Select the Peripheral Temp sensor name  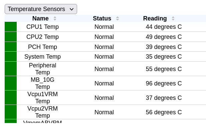(42, 69)
